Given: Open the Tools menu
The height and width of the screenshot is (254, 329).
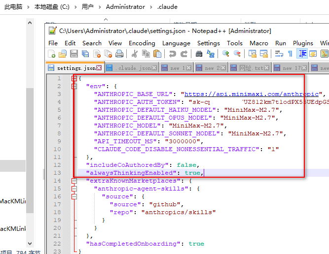Looking at the screenshot, I should pos(235,43).
